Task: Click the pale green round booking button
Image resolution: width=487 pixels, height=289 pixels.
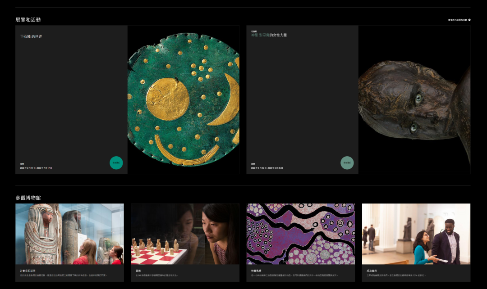Action: click(347, 163)
